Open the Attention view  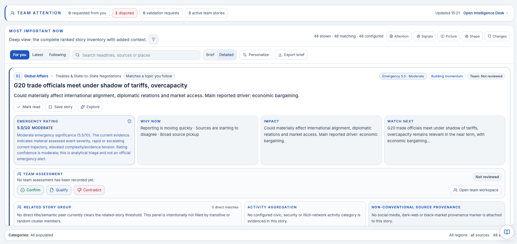pos(399,36)
